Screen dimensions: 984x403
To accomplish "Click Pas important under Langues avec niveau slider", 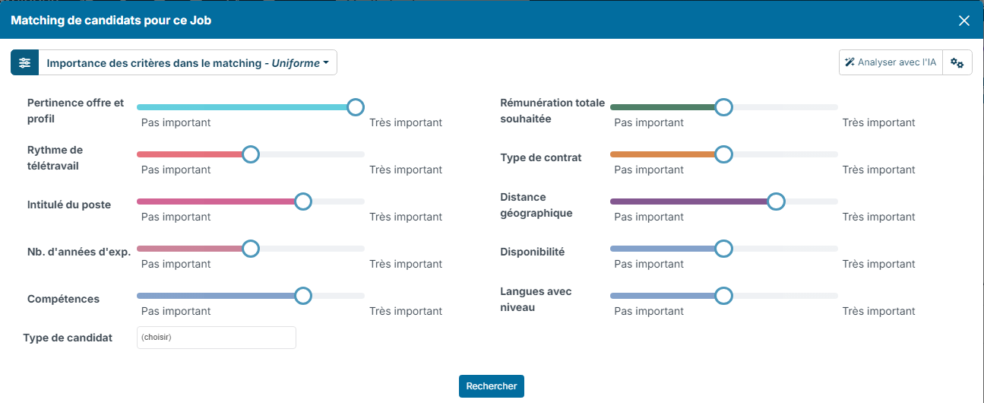I will coord(649,311).
